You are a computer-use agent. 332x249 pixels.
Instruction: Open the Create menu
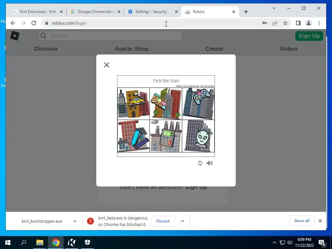coord(214,49)
